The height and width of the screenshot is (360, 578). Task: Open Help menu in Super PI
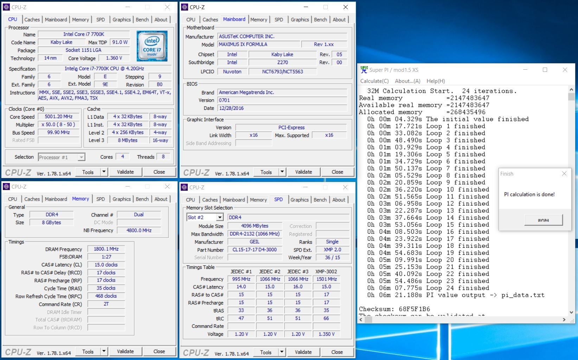pos(436,81)
